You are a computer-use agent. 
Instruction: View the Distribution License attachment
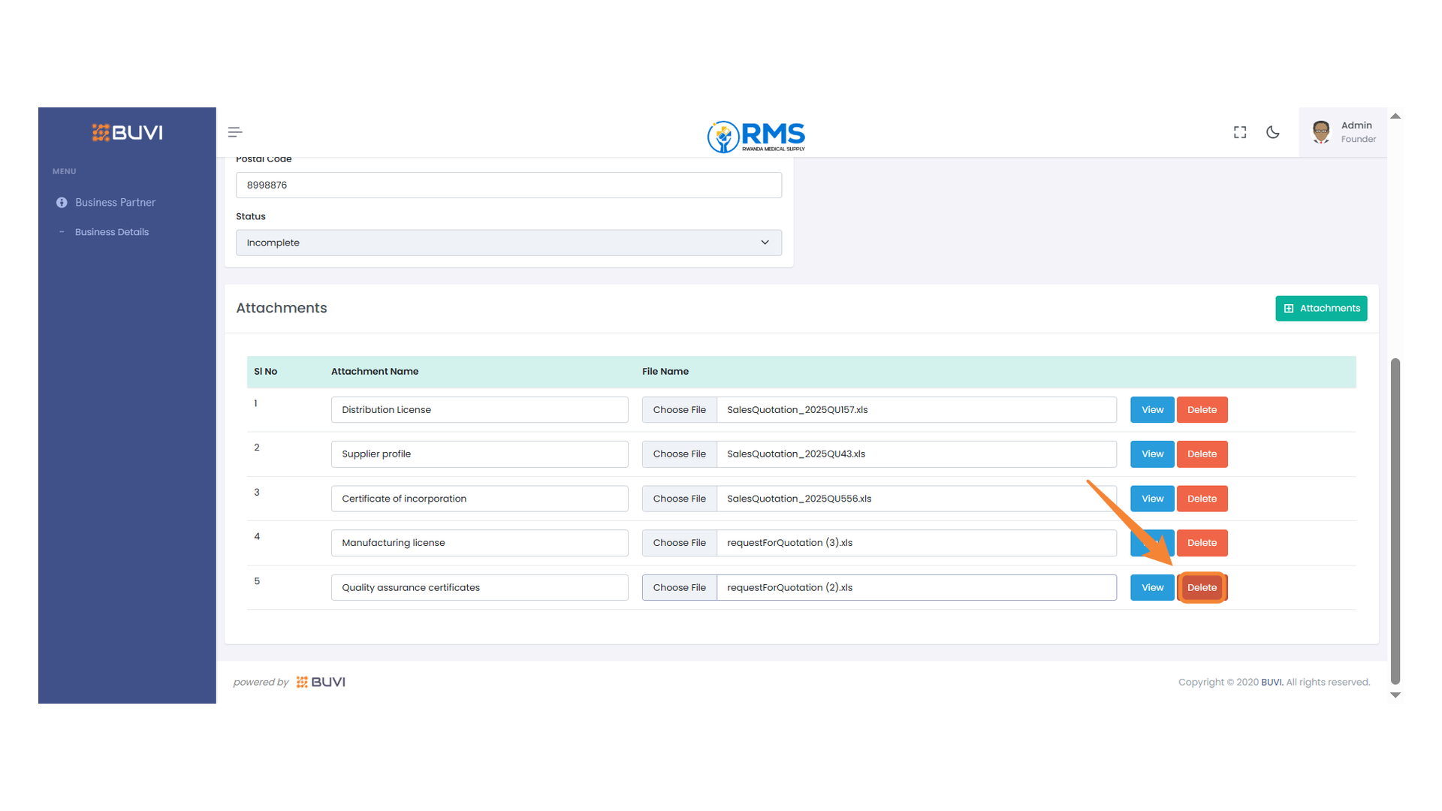tap(1151, 410)
